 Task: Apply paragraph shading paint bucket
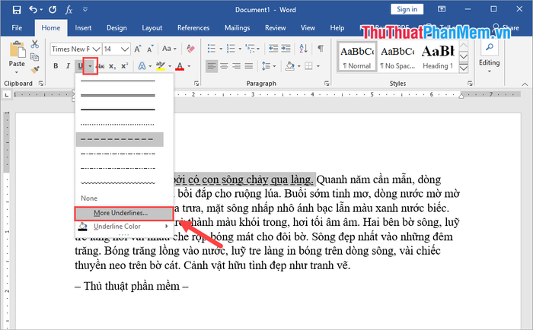point(289,66)
